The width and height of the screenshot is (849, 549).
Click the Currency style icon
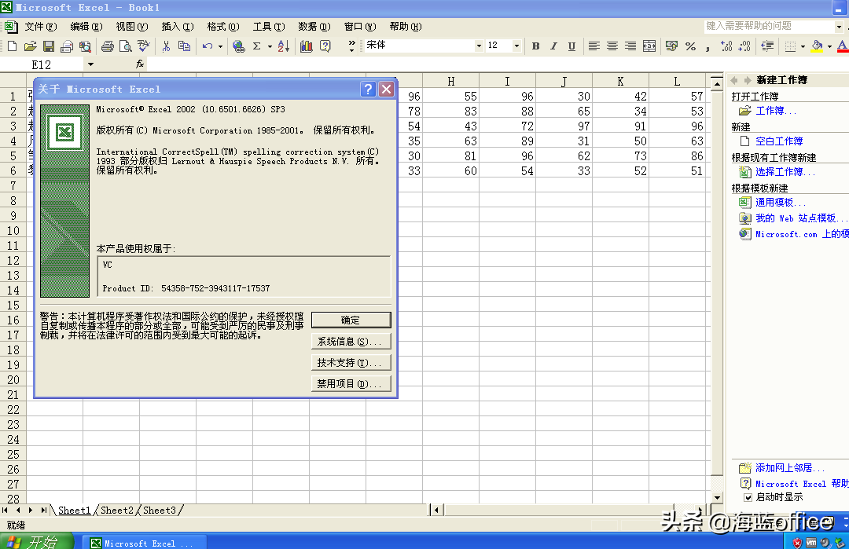tap(671, 46)
